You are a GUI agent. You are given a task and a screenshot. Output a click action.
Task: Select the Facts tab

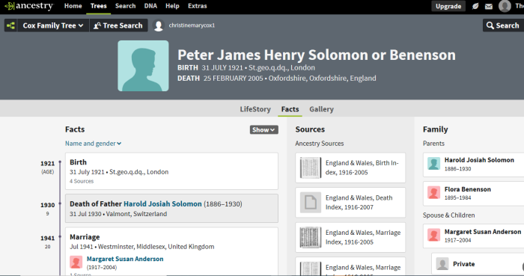point(290,109)
